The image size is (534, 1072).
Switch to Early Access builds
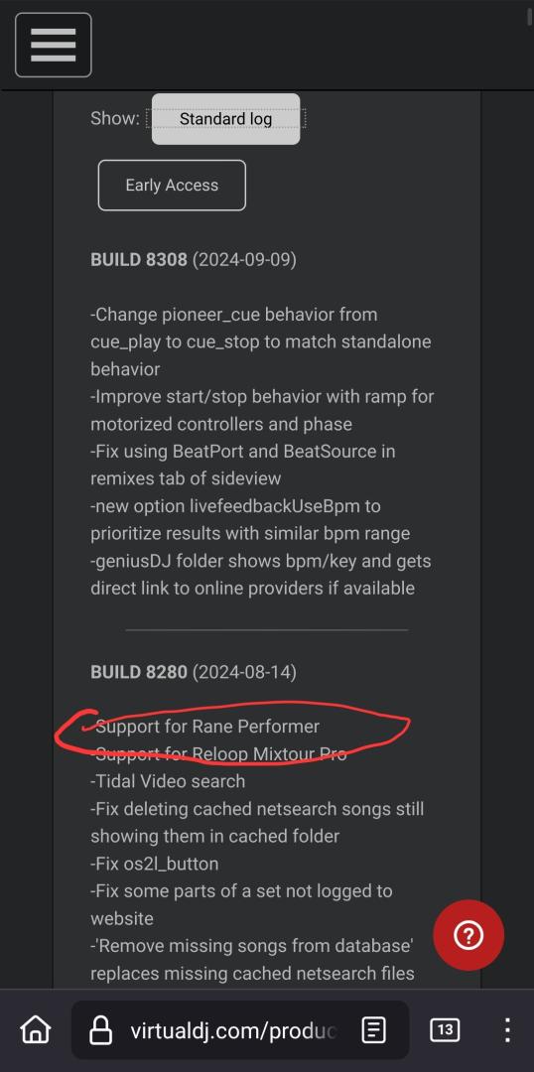pos(172,186)
